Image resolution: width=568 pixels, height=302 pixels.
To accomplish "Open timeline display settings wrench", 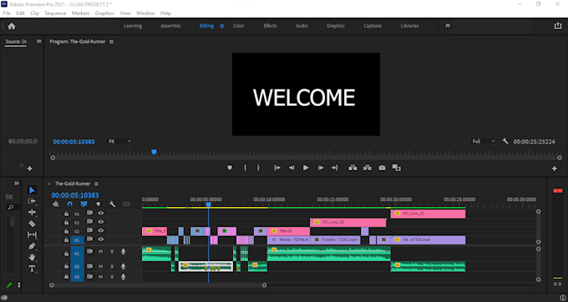I will 112,204.
